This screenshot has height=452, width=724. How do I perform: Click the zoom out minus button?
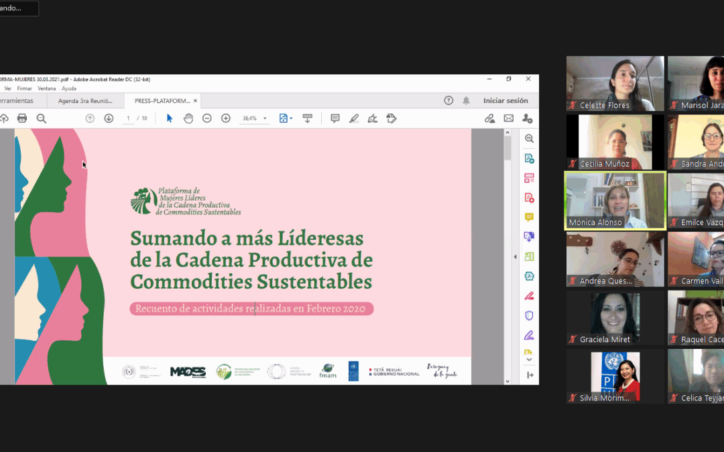point(207,119)
